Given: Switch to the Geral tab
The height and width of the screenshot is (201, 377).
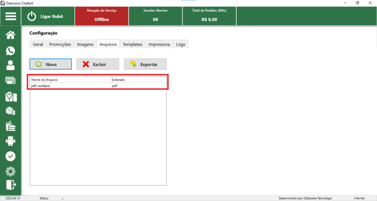Looking at the screenshot, I should pyautogui.click(x=38, y=44).
